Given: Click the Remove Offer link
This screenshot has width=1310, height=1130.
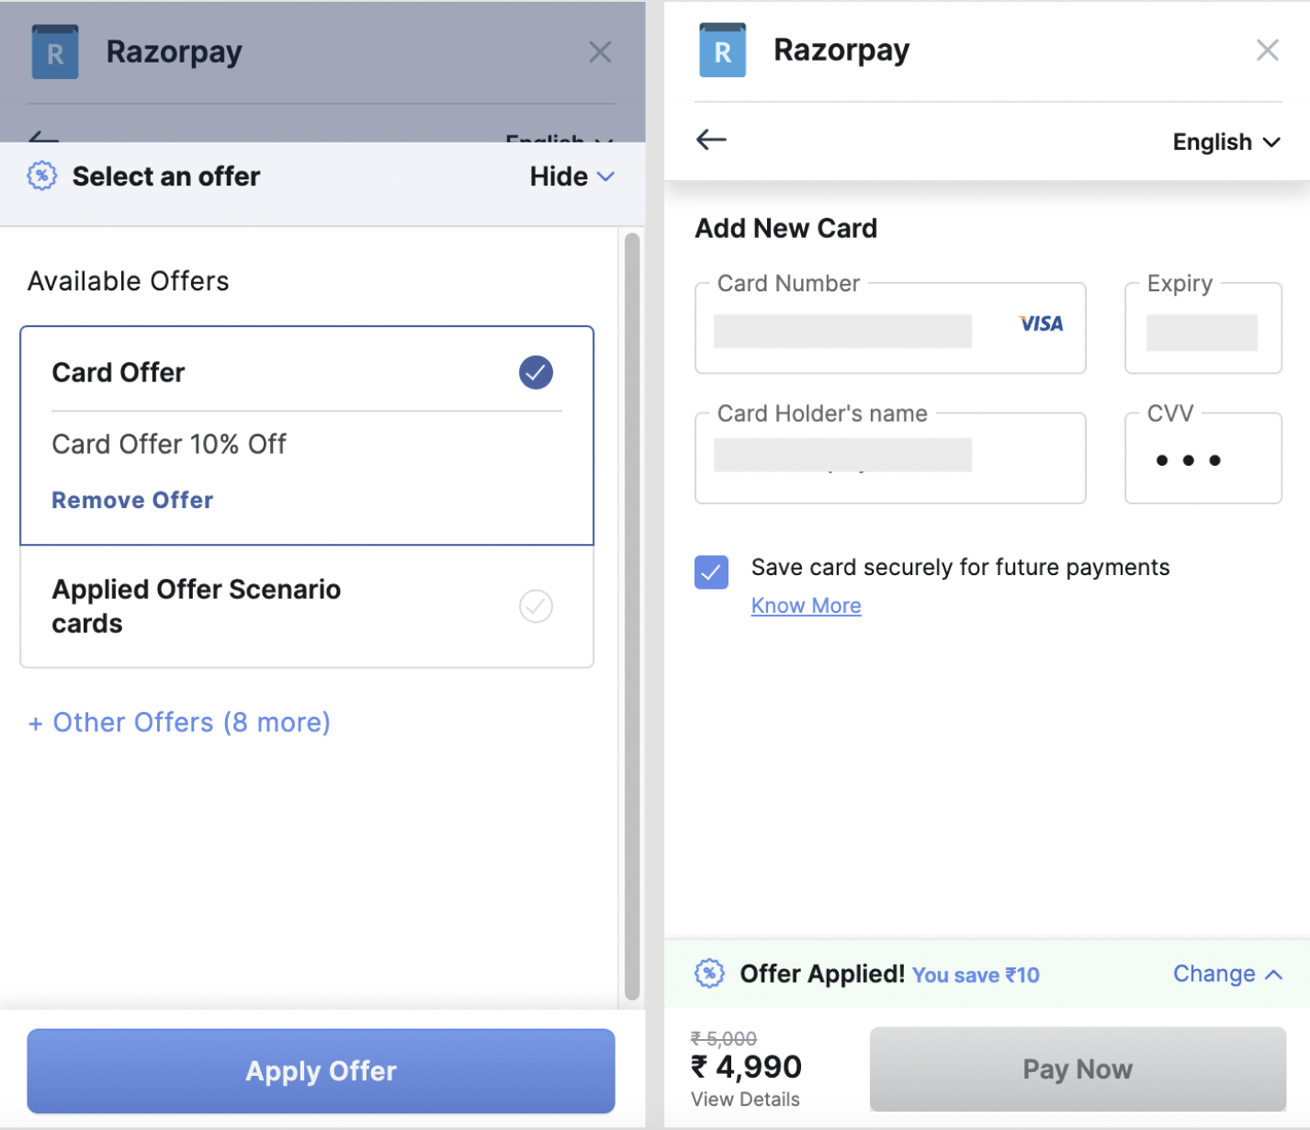Looking at the screenshot, I should (132, 501).
